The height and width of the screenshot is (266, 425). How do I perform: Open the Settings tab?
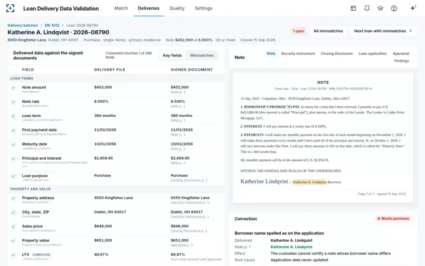coord(203,8)
